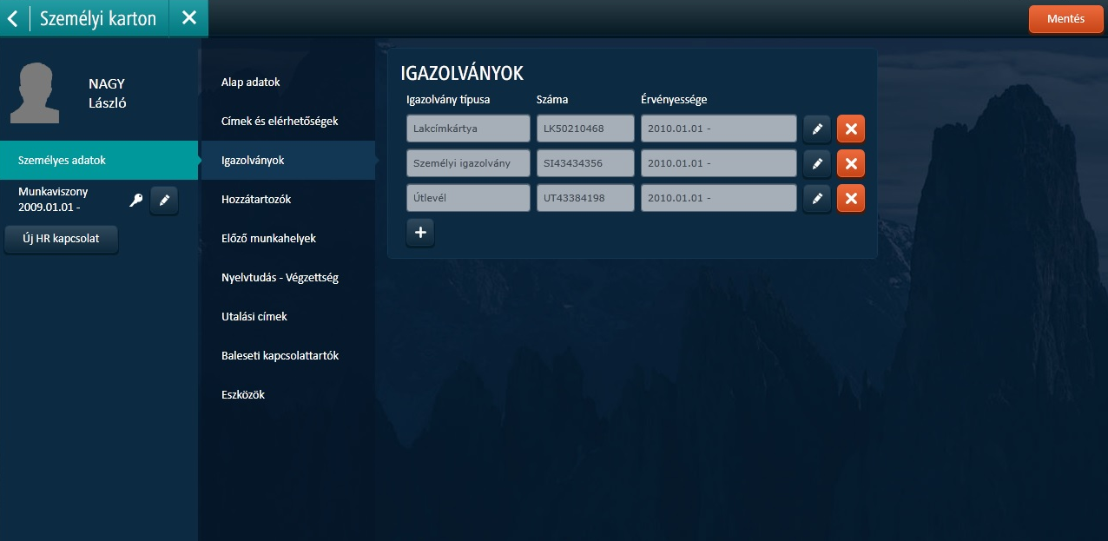
Task: Click the back arrow beside Személyi karton
Action: [x=13, y=18]
